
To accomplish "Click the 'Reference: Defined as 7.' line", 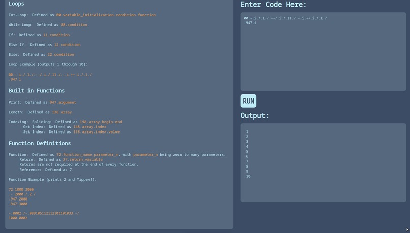I will point(47,170).
